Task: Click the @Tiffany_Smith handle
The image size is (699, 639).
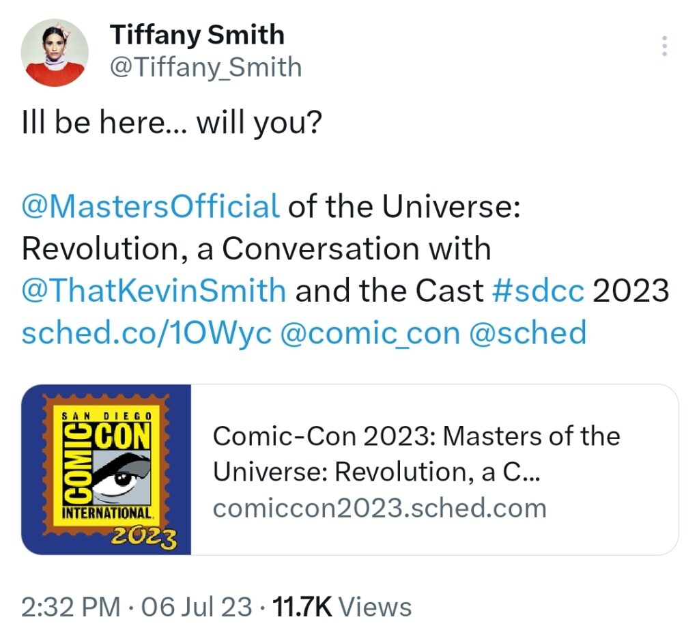Action: tap(205, 67)
